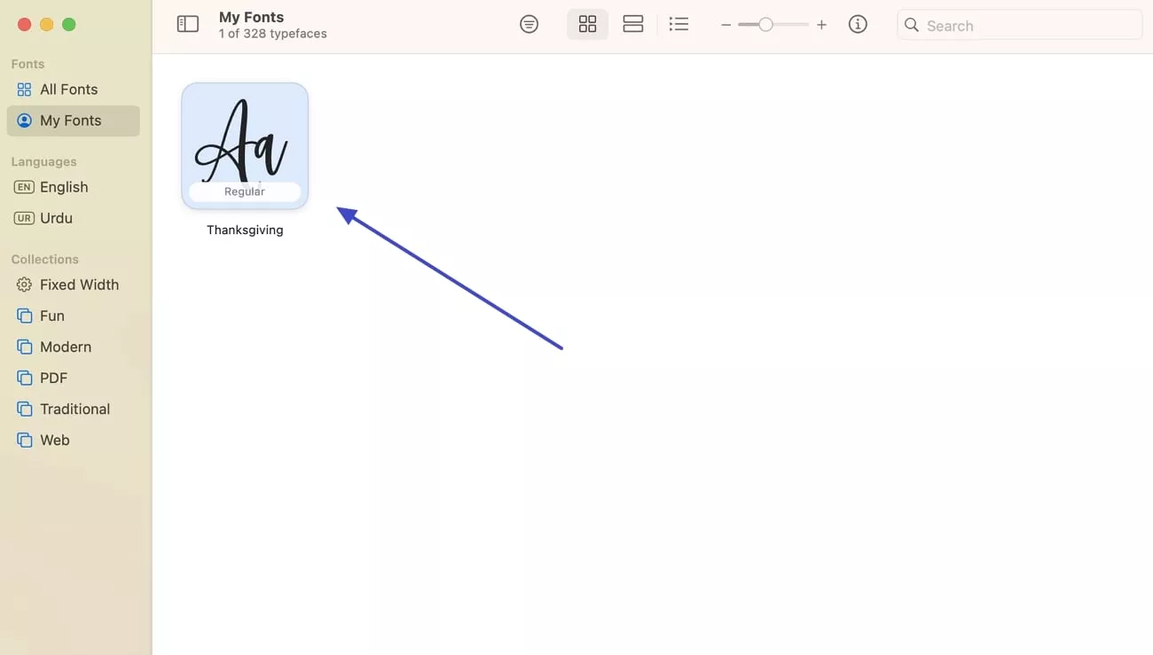Select the Urdu language filter

56,218
